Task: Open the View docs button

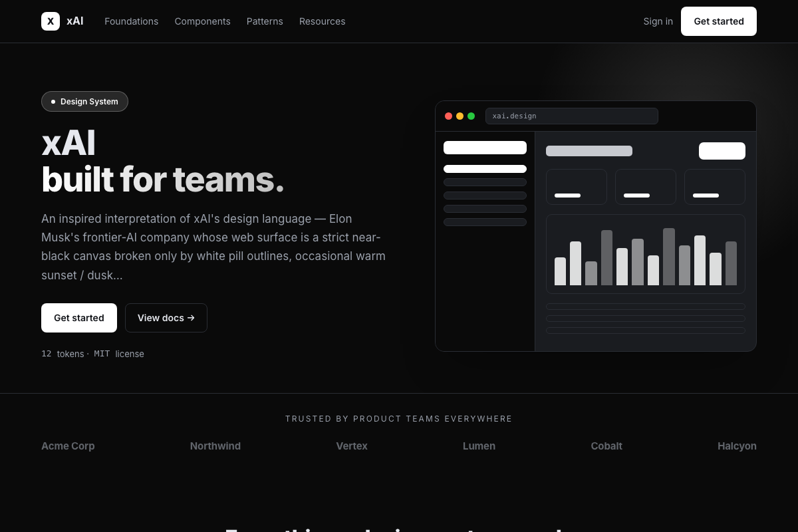Action: (166, 318)
